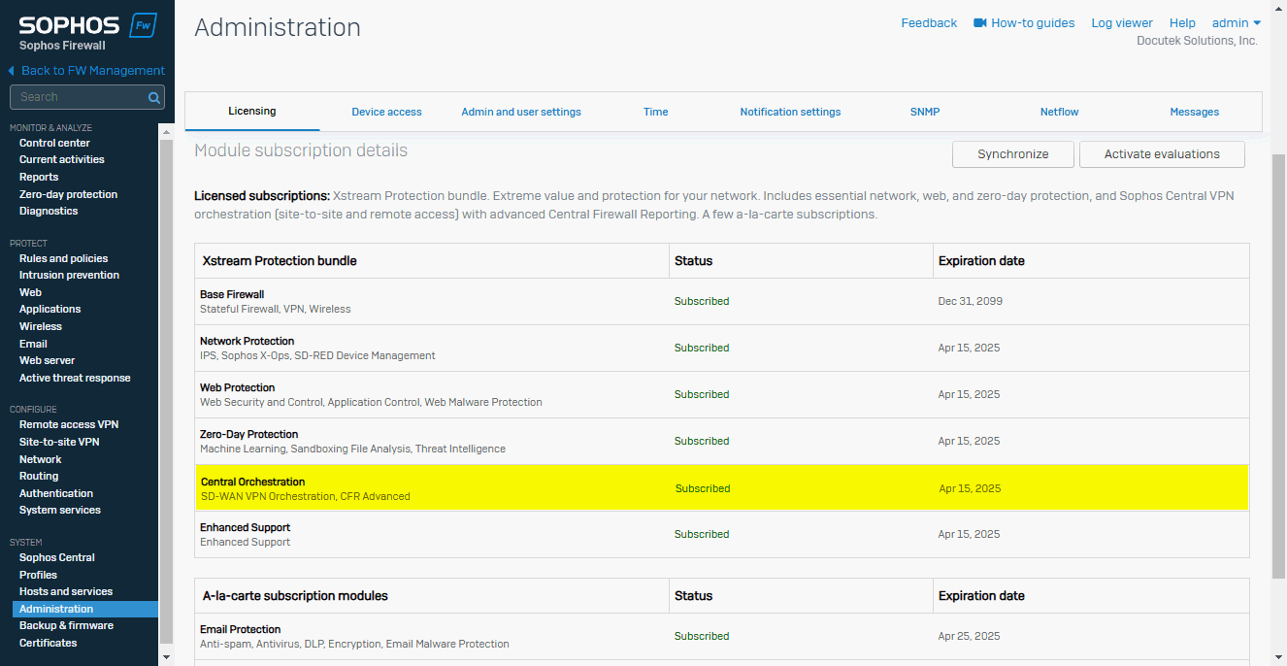Screen dimensions: 1287x666
Task: Click the video camera icon beside How-to guides
Action: point(980,22)
